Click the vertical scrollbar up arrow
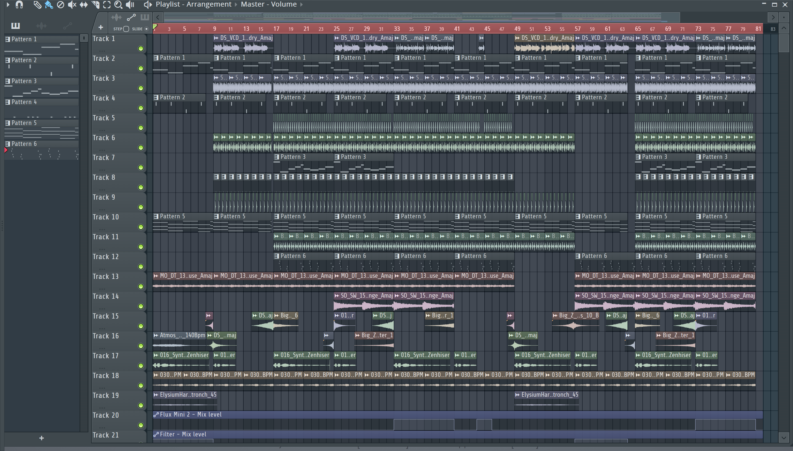The image size is (793, 451). coord(784,29)
